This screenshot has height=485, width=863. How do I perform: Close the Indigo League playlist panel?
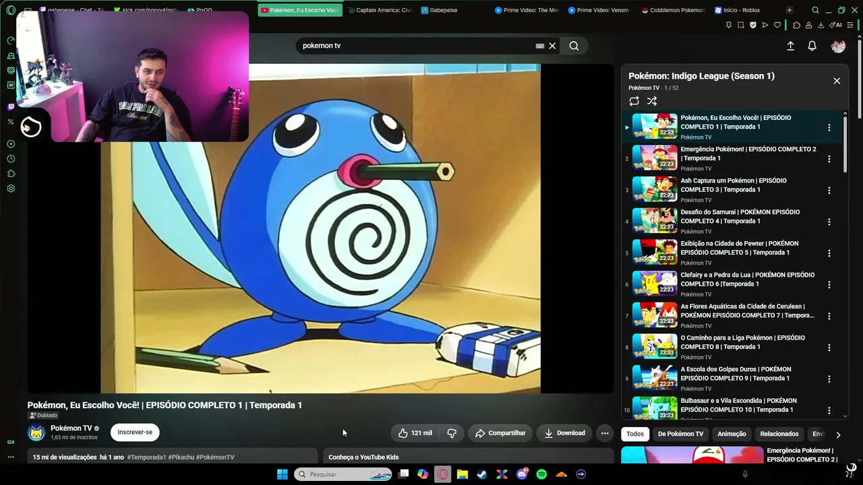point(837,81)
